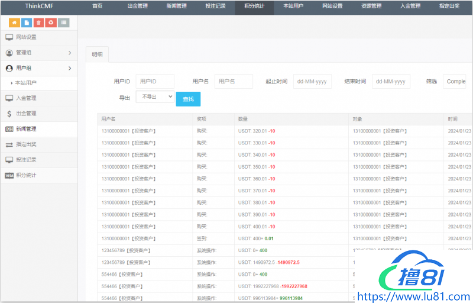Collapse the 用户组 sidebar group
The width and height of the screenshot is (473, 303).
click(38, 68)
